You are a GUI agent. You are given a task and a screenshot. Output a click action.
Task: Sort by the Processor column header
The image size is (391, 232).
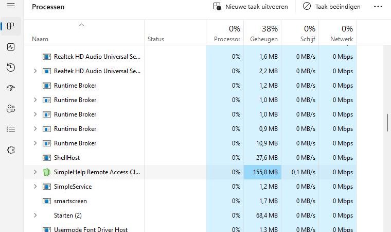tap(225, 34)
